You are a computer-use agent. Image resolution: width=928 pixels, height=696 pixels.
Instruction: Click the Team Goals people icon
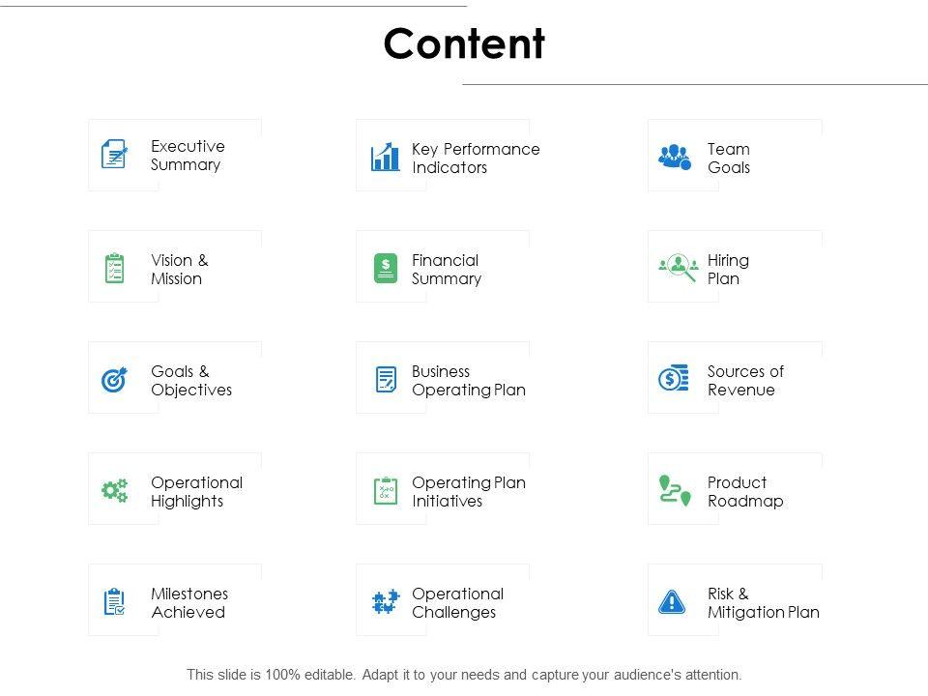675,157
